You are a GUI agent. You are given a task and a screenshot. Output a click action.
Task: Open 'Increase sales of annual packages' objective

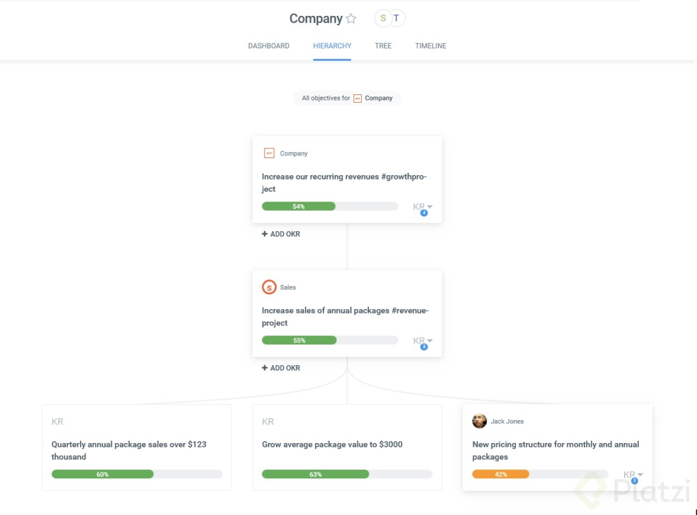pyautogui.click(x=345, y=317)
